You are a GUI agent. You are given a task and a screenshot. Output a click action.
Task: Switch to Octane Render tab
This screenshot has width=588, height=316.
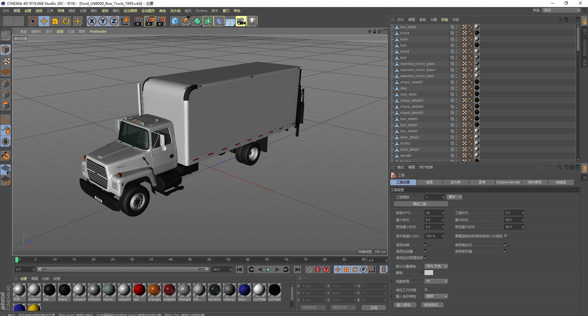tap(508, 182)
